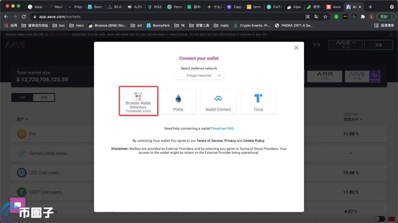Open the 资管工具 bookmark folder
398x223 pixels.
pyautogui.click(x=199, y=25)
